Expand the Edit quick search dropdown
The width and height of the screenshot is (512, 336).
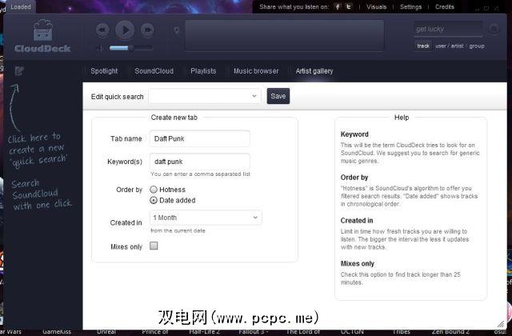[x=205, y=96]
